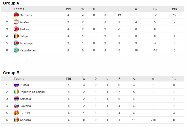Screen dimensions: 186x127
Task: Click the Pts column header in Group A
Action: [174, 9]
